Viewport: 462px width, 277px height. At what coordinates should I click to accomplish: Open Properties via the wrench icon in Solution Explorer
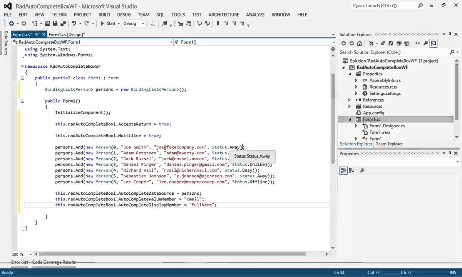tap(426, 43)
